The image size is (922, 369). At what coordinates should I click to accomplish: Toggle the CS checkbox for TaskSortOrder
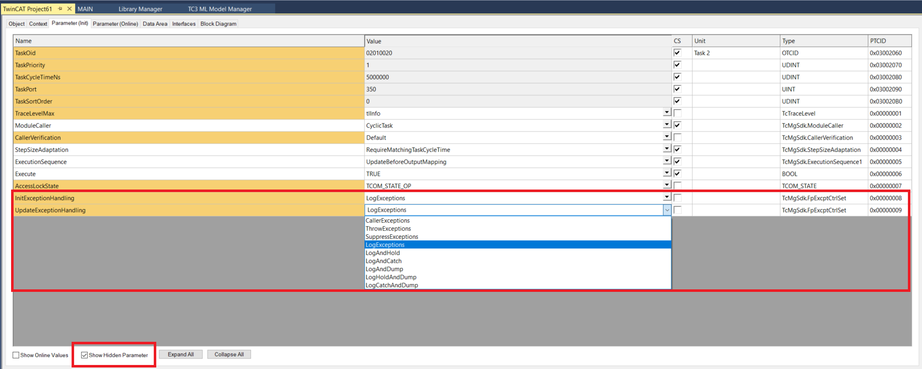677,101
